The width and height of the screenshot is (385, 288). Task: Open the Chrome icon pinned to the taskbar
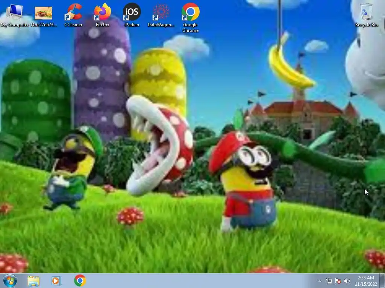(80, 280)
